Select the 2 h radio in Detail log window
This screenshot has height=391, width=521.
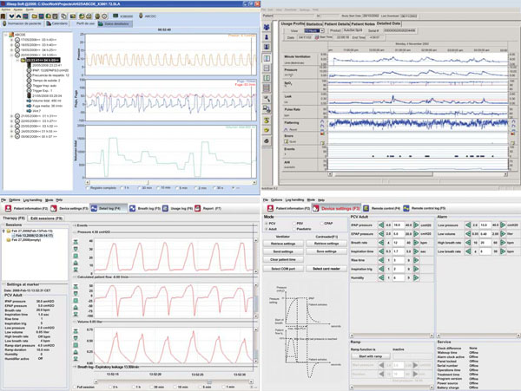[x=110, y=387]
